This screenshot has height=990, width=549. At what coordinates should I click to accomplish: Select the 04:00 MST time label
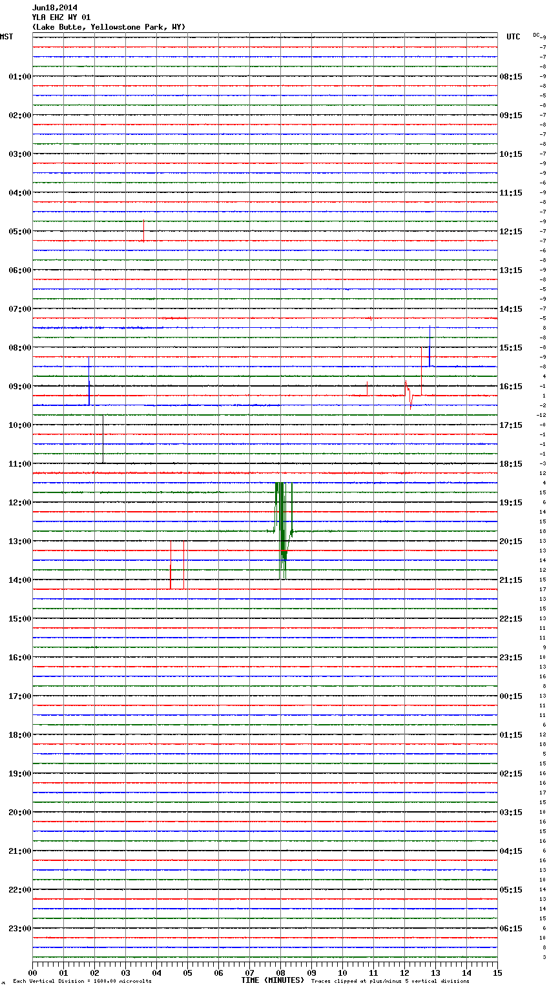20,193
